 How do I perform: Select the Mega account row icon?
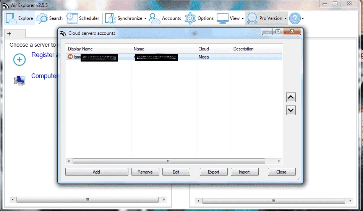[x=70, y=57]
